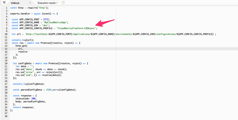Screen dimensions: 238x120
Task: Click line number 20 in gutter
Action: coord(6,63)
